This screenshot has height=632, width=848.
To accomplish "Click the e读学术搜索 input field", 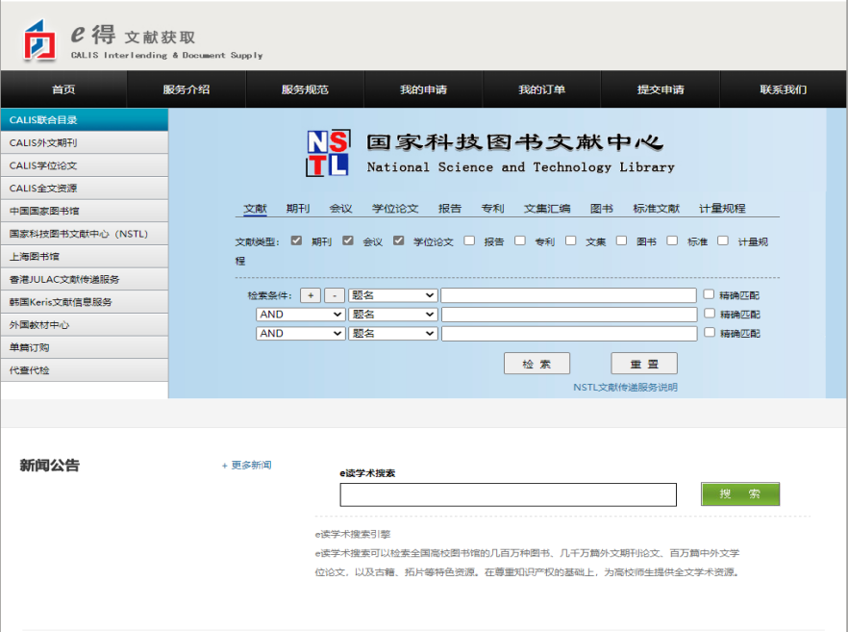I will (x=508, y=494).
